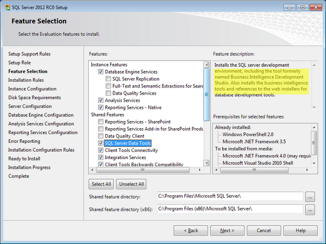Select Server Configuration step
This screenshot has width=326, height=244.
pos(30,106)
